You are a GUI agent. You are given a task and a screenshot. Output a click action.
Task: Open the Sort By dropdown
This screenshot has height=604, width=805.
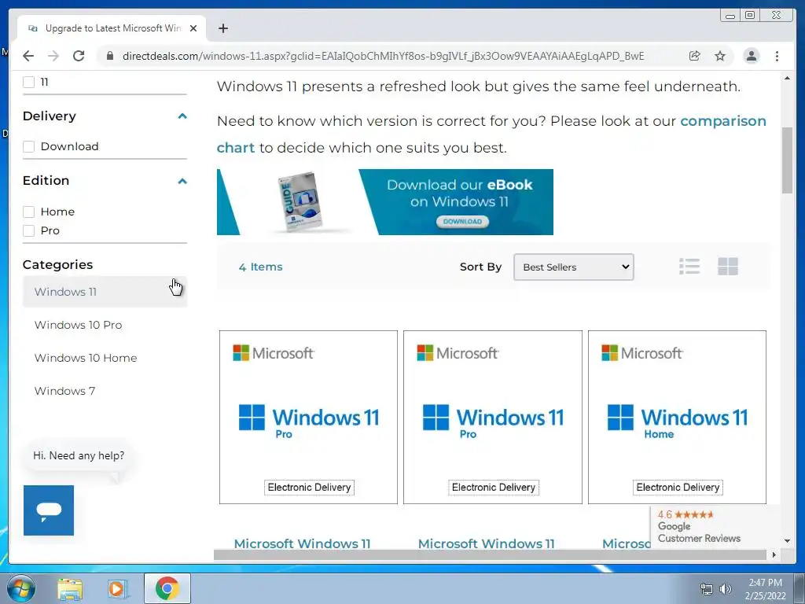pyautogui.click(x=573, y=267)
